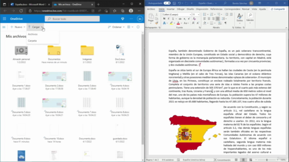Click the sort A-Z icon
The height and width of the screenshot is (162, 289).
220,23
